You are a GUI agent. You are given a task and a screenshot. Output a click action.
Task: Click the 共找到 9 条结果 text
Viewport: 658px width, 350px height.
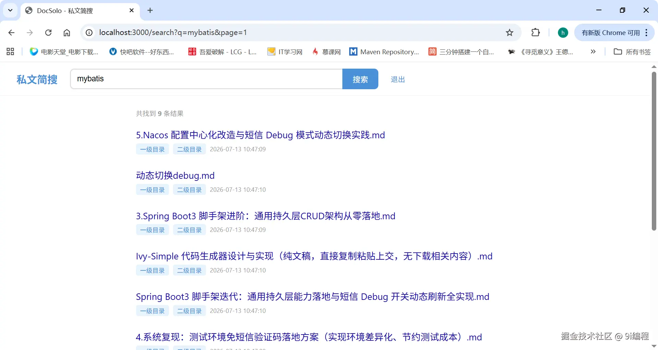pyautogui.click(x=160, y=114)
